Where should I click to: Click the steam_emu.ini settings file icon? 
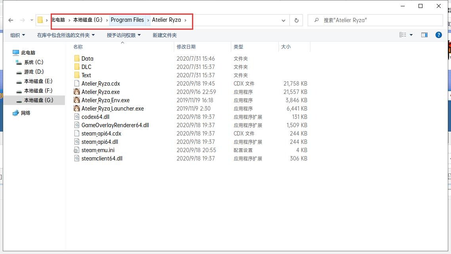pos(77,150)
